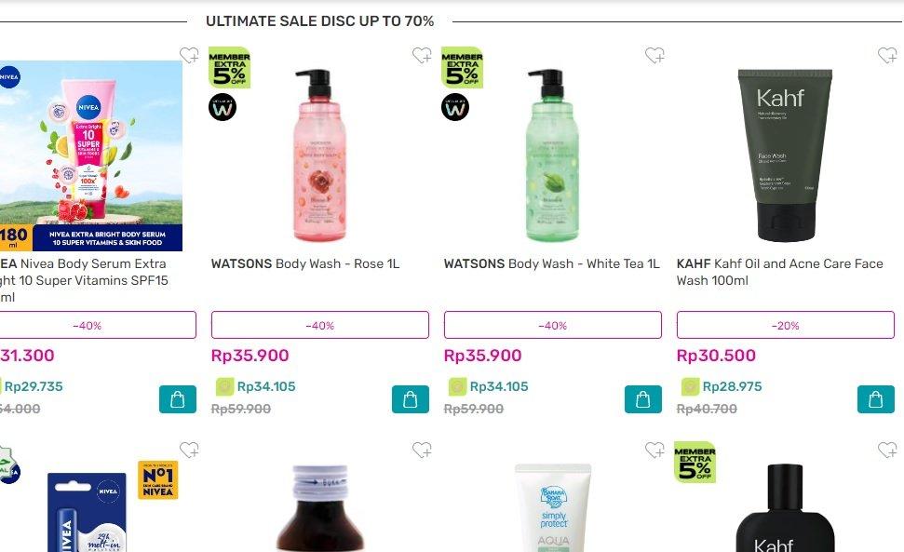Viewport: 904px width, 552px height.
Task: Open Watsons Body Wash - White Tea 1L link
Action: coord(551,264)
